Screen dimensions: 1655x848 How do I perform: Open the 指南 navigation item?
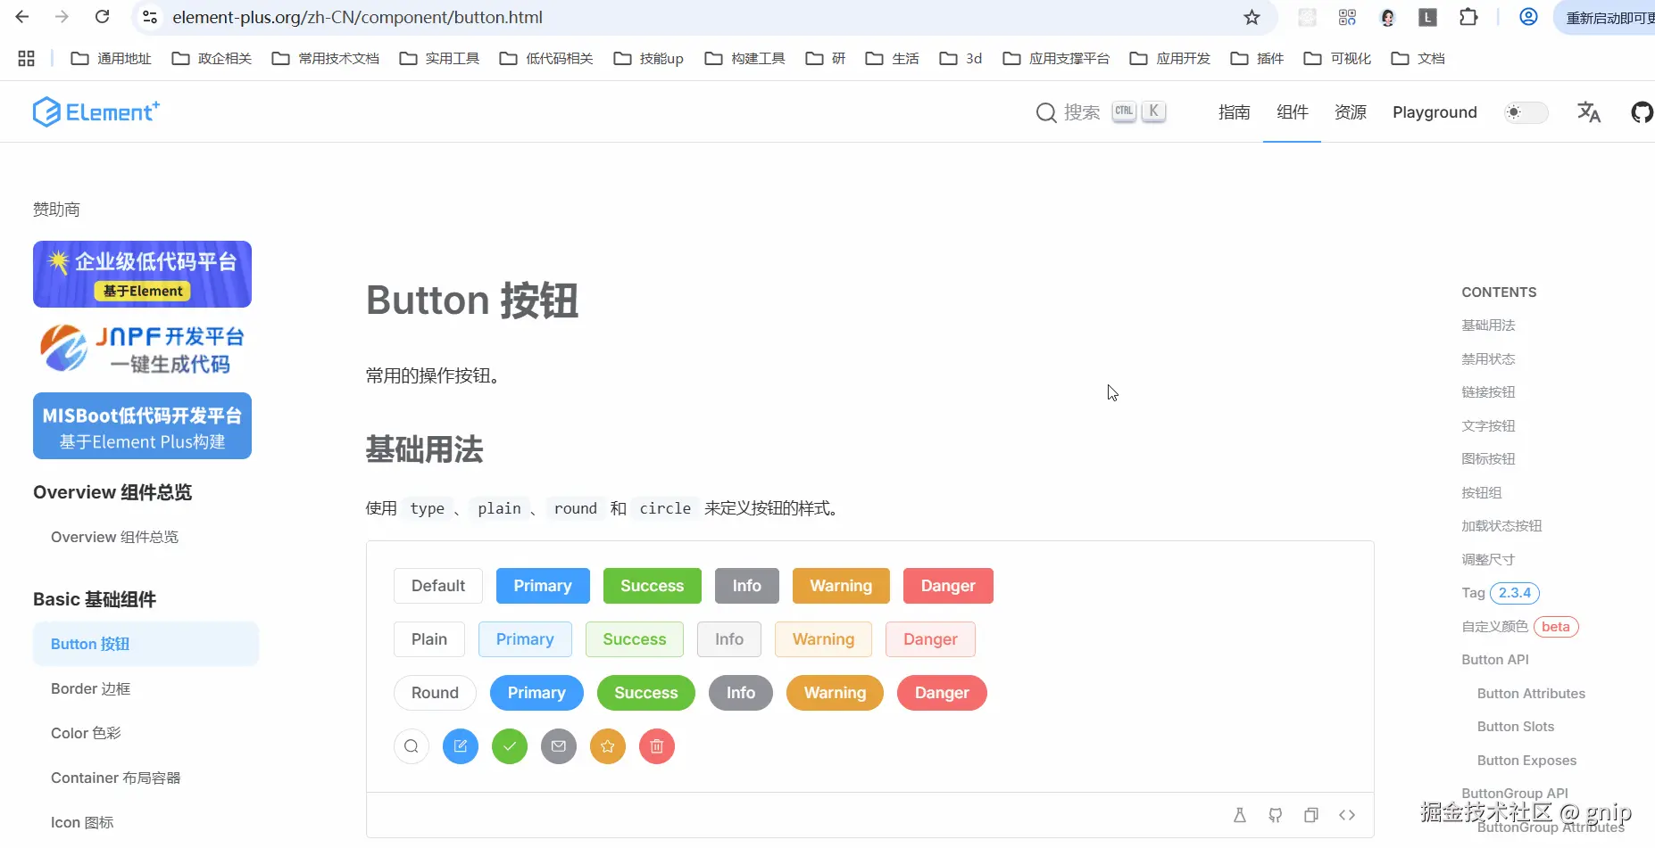1235,112
